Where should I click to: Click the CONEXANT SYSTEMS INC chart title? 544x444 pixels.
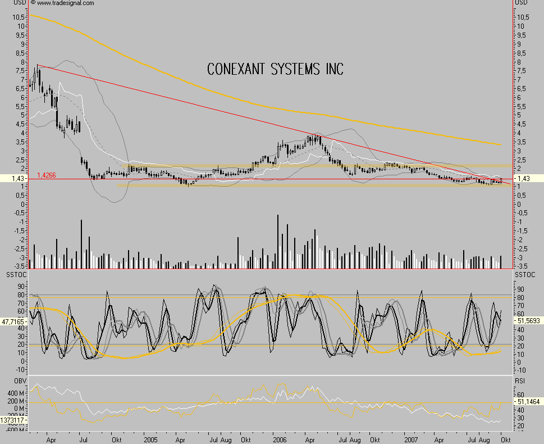click(275, 69)
